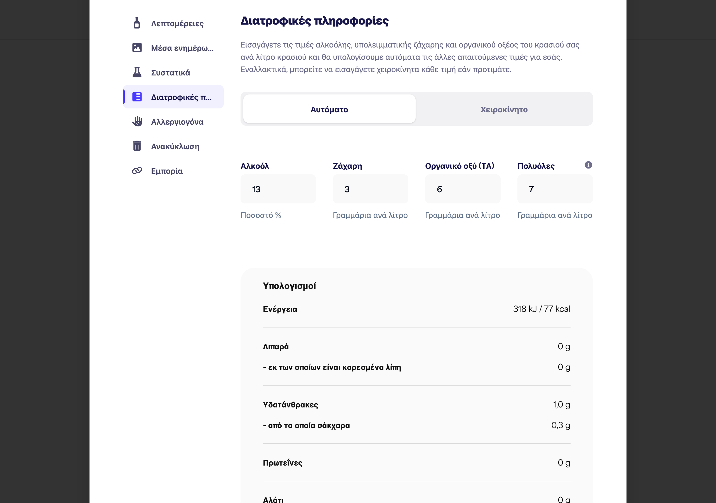Focus the Οργανικό οξύ (TA) input field
The height and width of the screenshot is (503, 716).
tap(463, 189)
